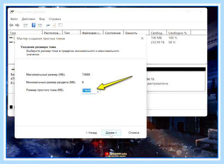
Task: Close the simple volume wizard dialog
Action: [142, 38]
